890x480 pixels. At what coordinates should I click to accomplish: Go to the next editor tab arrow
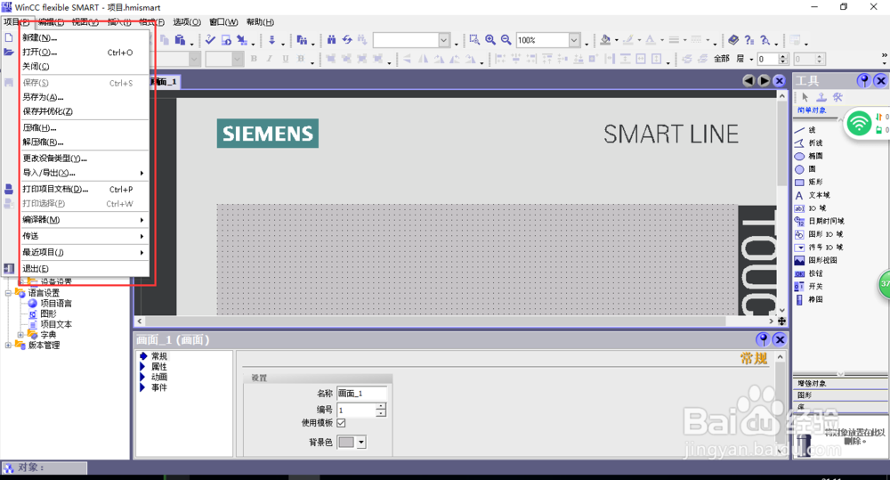pos(764,81)
